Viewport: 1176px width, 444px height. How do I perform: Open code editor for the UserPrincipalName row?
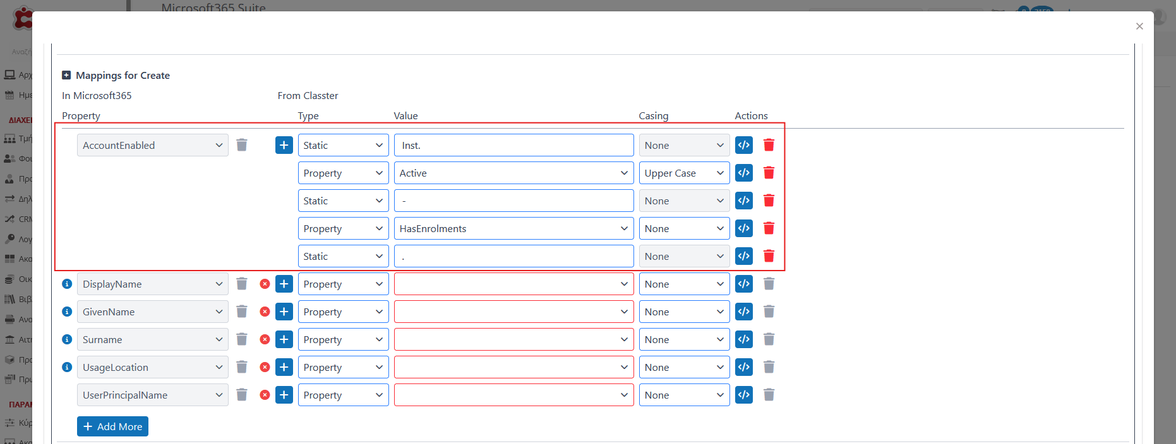[x=744, y=395]
